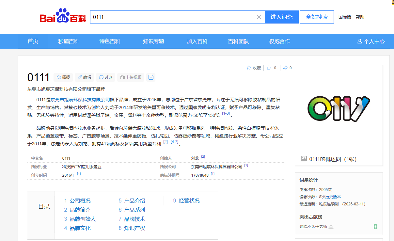Click the thumbs-up like icon

pyautogui.click(x=268, y=68)
